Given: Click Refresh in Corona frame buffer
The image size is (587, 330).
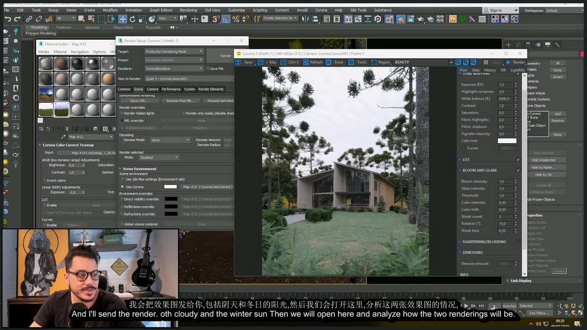Looking at the screenshot, I should coord(313,62).
